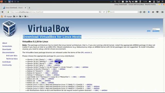
Task: Open orange bookmarks folder icon on bookmarks toolbar
Action: pyautogui.click(x=2, y=17)
